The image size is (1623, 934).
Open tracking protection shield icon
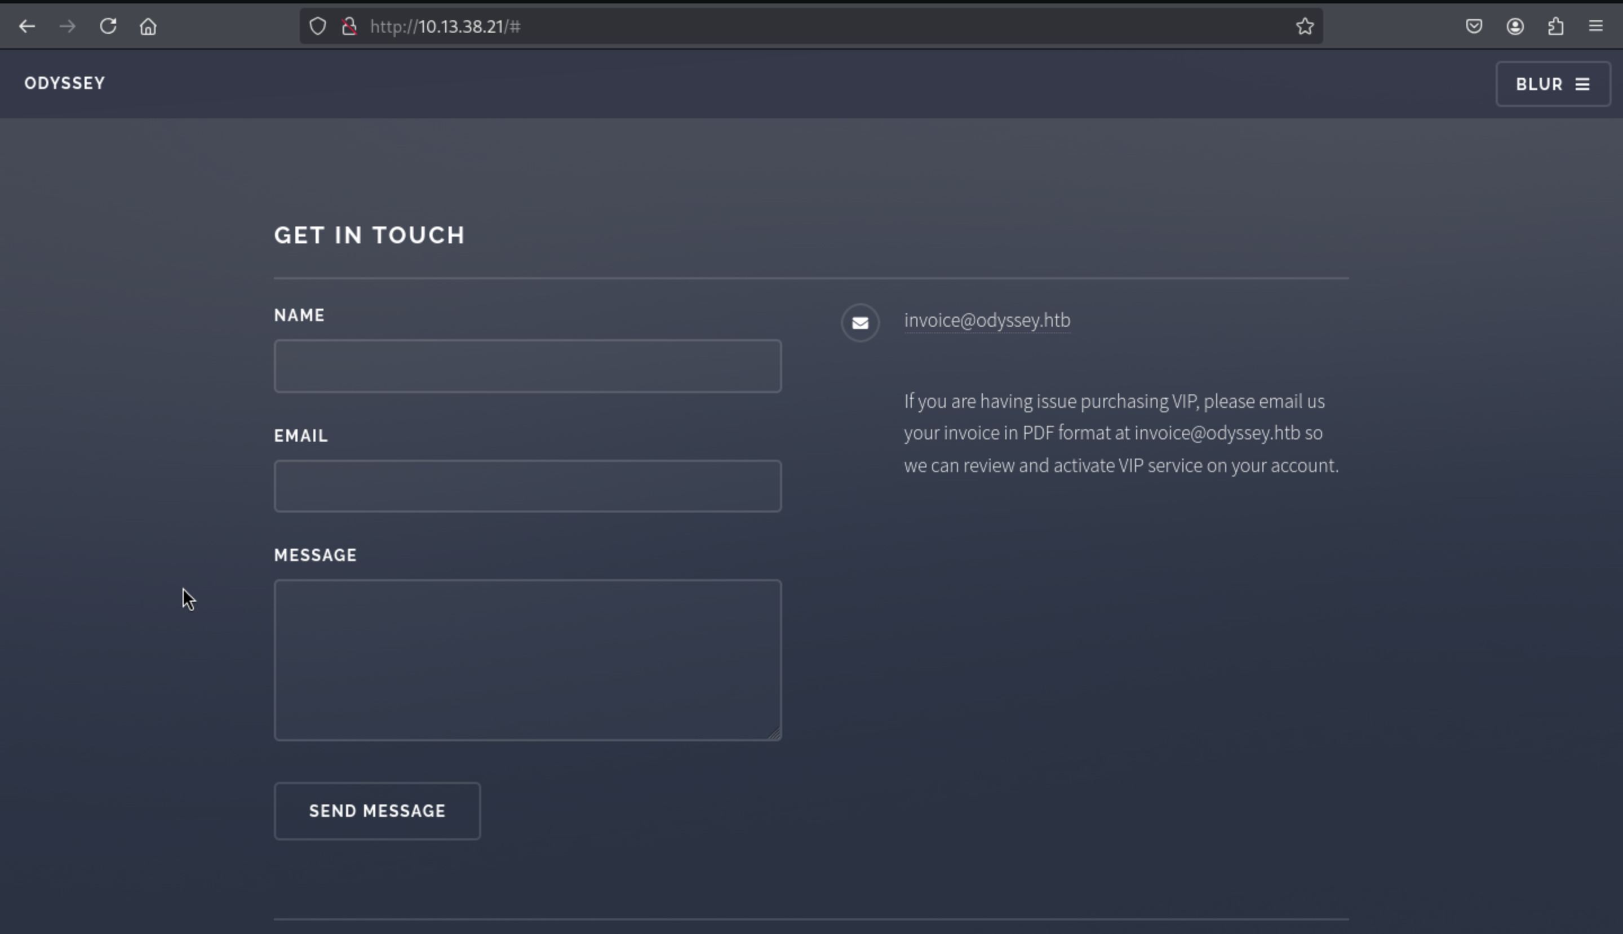tap(318, 26)
